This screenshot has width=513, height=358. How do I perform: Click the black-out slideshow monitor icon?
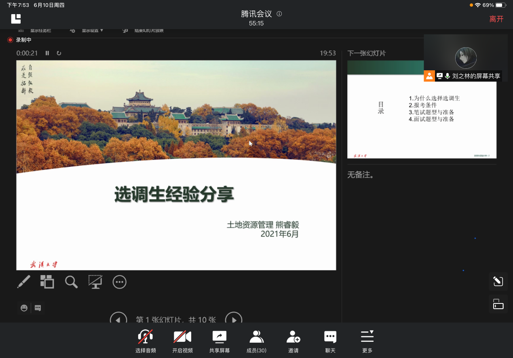click(95, 282)
